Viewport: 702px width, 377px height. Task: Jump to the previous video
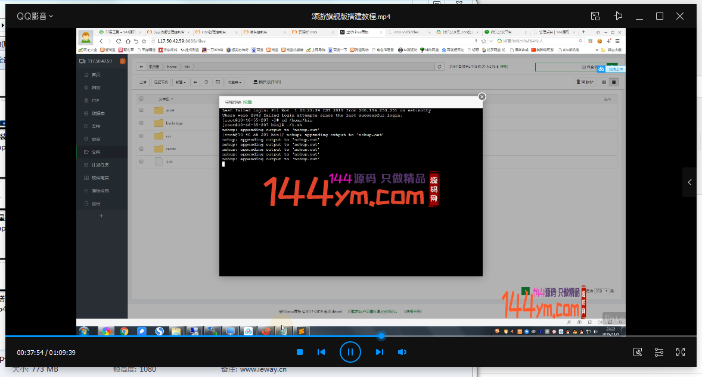click(x=321, y=352)
